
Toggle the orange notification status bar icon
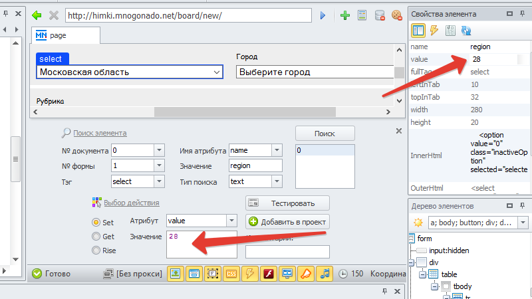[x=306, y=274]
